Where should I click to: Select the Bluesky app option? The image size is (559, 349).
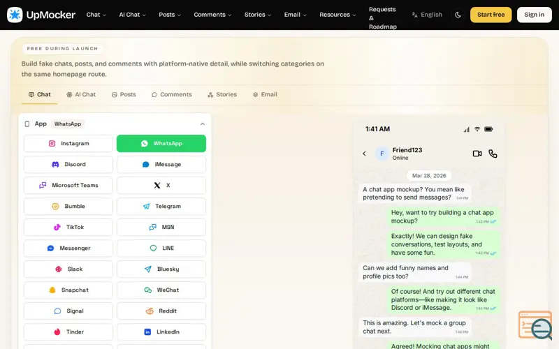(x=161, y=269)
